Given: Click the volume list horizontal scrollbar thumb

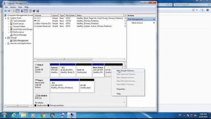Looking at the screenshot, I should tap(64, 59).
